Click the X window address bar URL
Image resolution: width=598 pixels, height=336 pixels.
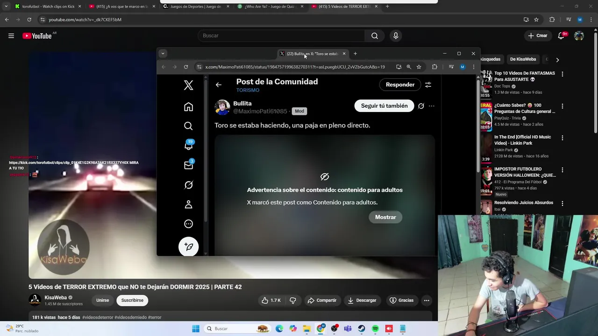[295, 67]
